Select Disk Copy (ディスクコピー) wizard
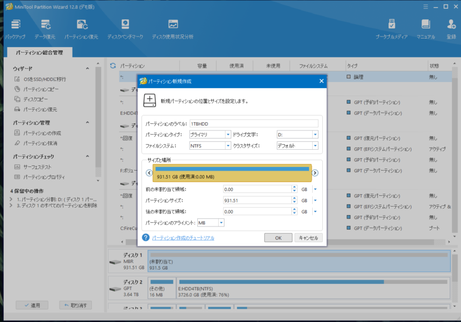This screenshot has height=322, width=461. click(31, 99)
